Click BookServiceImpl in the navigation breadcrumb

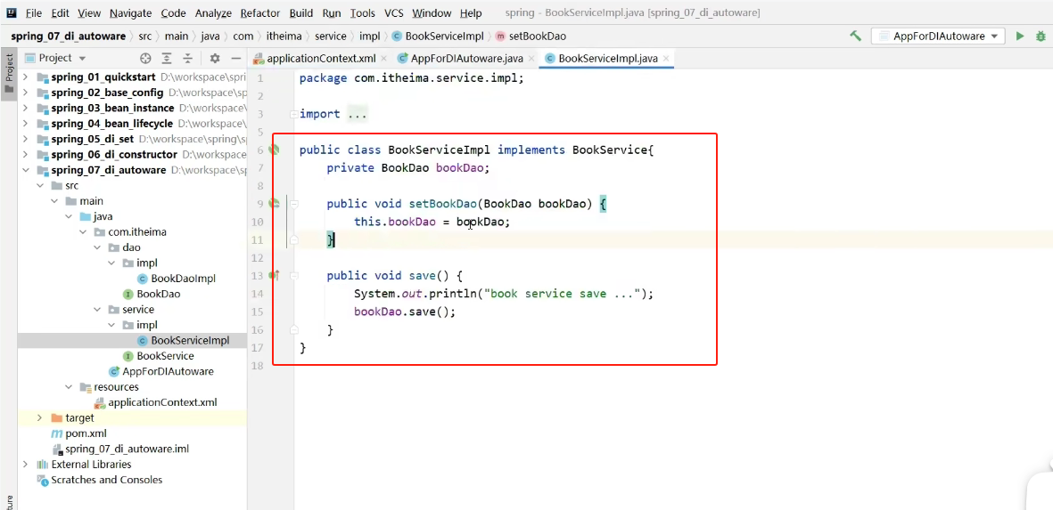440,36
